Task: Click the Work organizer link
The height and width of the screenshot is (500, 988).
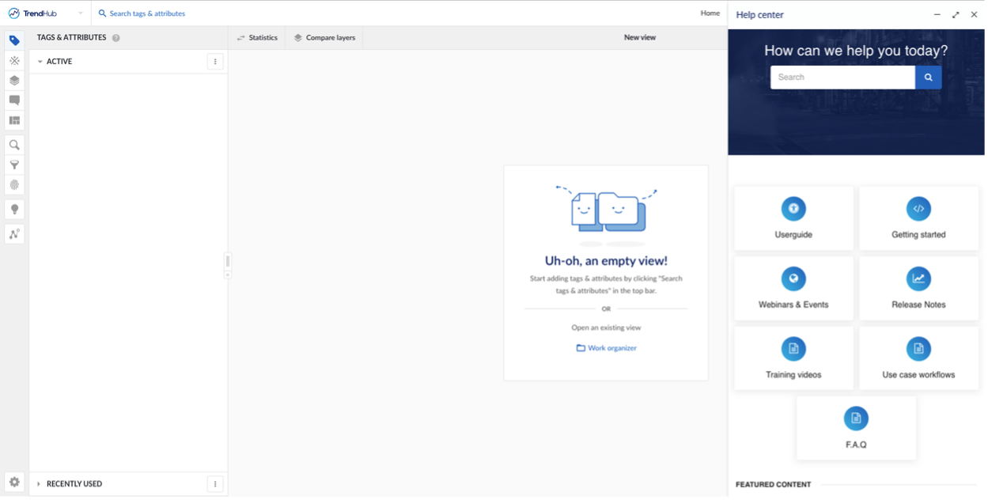Action: pos(606,348)
